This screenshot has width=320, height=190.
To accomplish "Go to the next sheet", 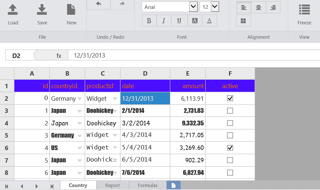I will (x=36, y=186).
